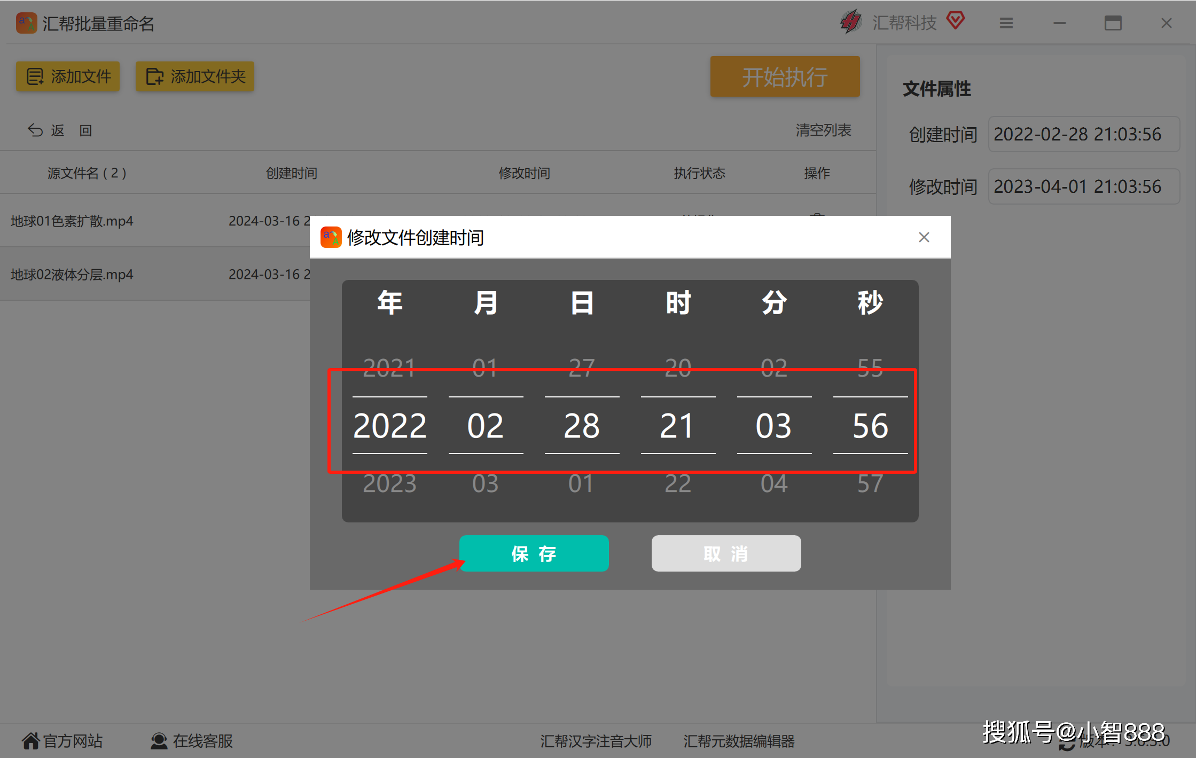This screenshot has width=1196, height=758.
Task: Open 汇帮元数据编辑器 link
Action: click(x=739, y=741)
